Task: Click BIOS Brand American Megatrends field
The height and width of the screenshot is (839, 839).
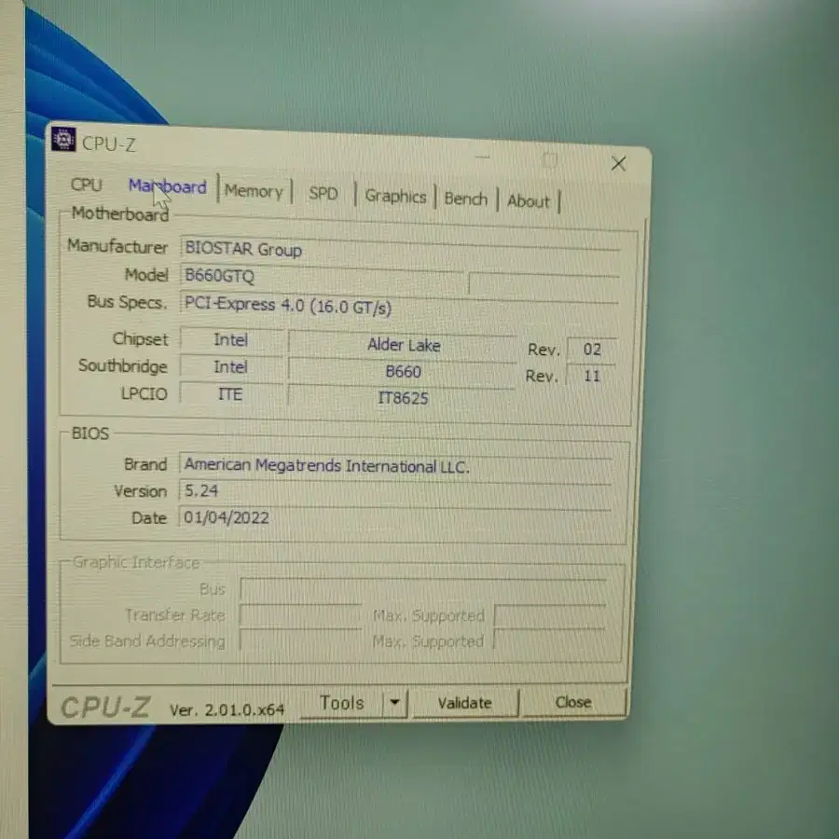Action: 395,466
